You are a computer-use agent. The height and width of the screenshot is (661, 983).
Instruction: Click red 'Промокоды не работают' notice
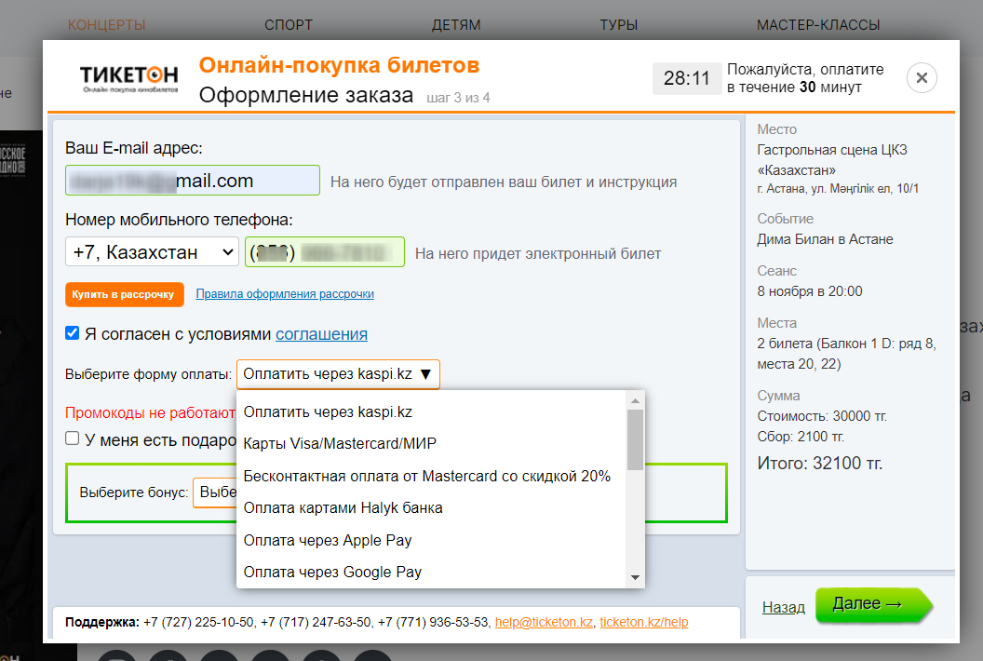tap(151, 412)
